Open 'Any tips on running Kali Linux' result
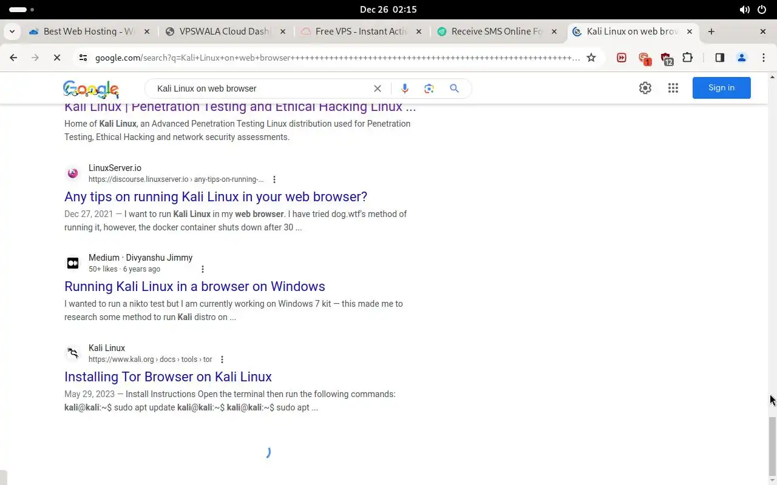Image resolution: width=777 pixels, height=485 pixels. [x=215, y=196]
